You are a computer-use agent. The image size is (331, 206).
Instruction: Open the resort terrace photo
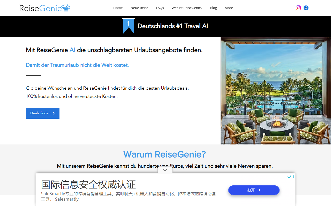(x=276, y=91)
